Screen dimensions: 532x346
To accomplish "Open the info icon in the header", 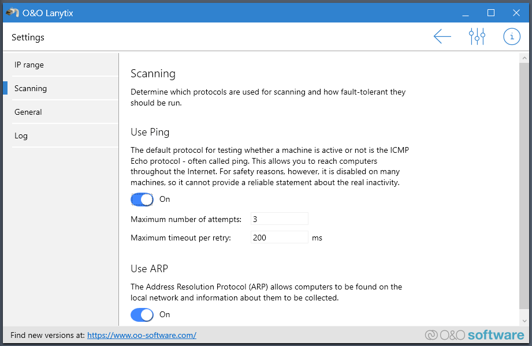I will [x=512, y=36].
